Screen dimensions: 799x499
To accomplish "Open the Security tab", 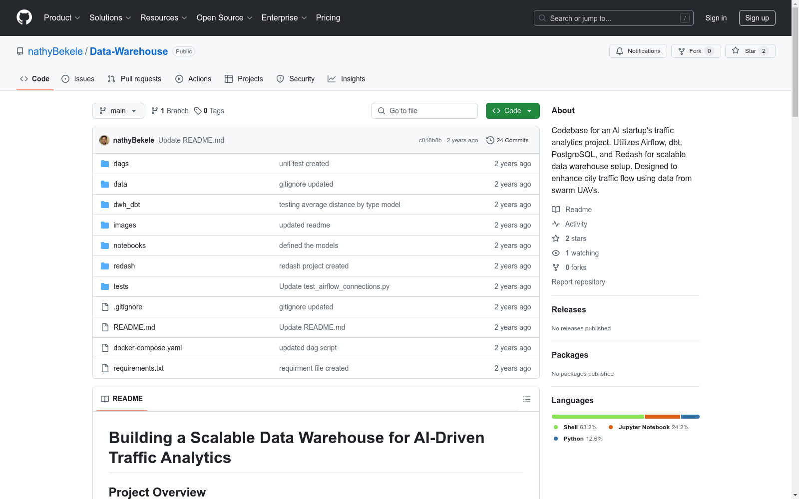I will 296,79.
